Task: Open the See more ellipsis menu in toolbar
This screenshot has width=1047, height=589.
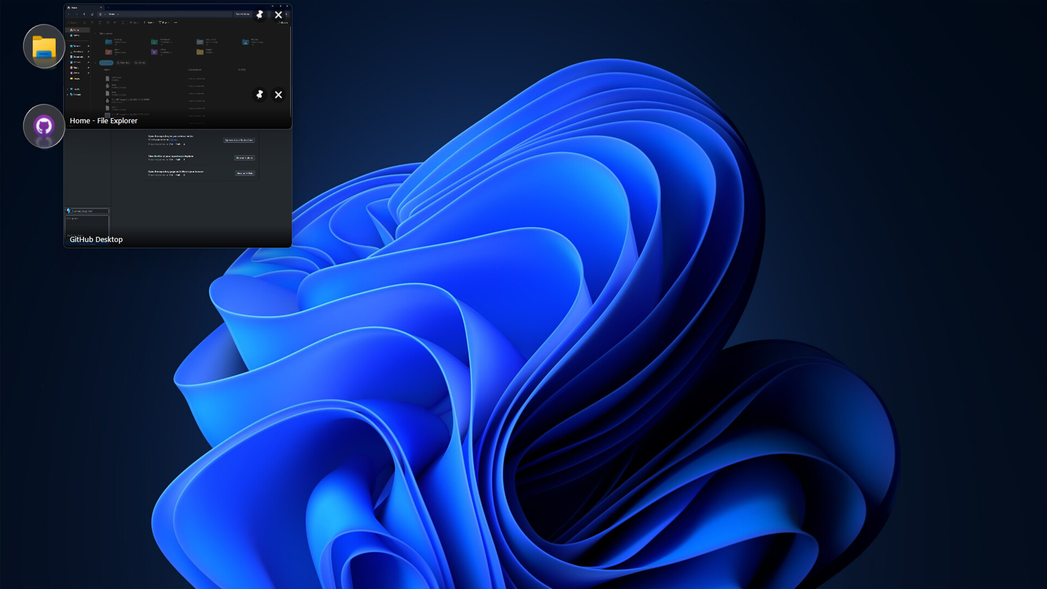Action: click(175, 22)
